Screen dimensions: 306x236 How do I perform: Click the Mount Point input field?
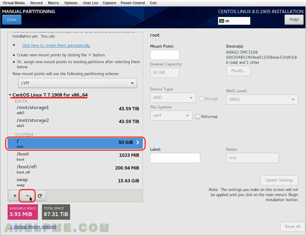(165, 55)
